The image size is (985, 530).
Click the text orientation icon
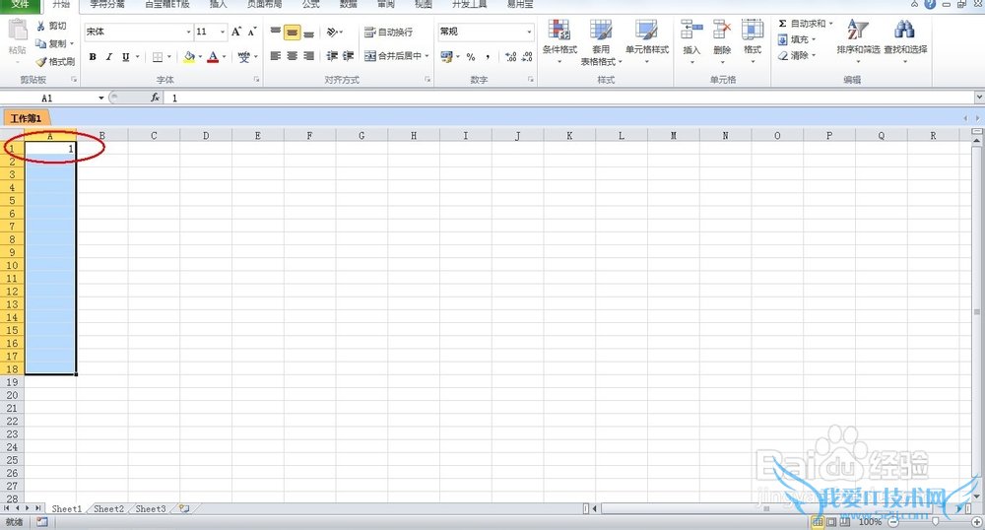[333, 32]
